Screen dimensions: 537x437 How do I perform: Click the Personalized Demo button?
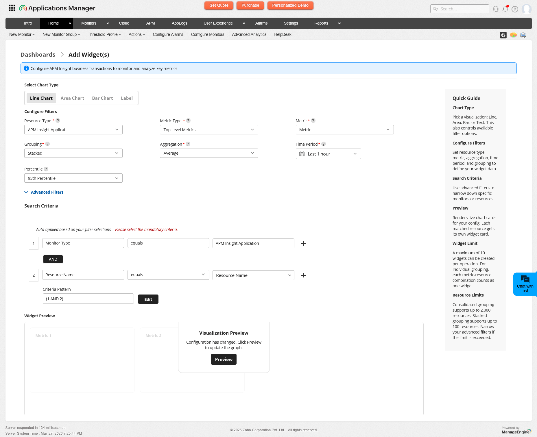coord(290,5)
